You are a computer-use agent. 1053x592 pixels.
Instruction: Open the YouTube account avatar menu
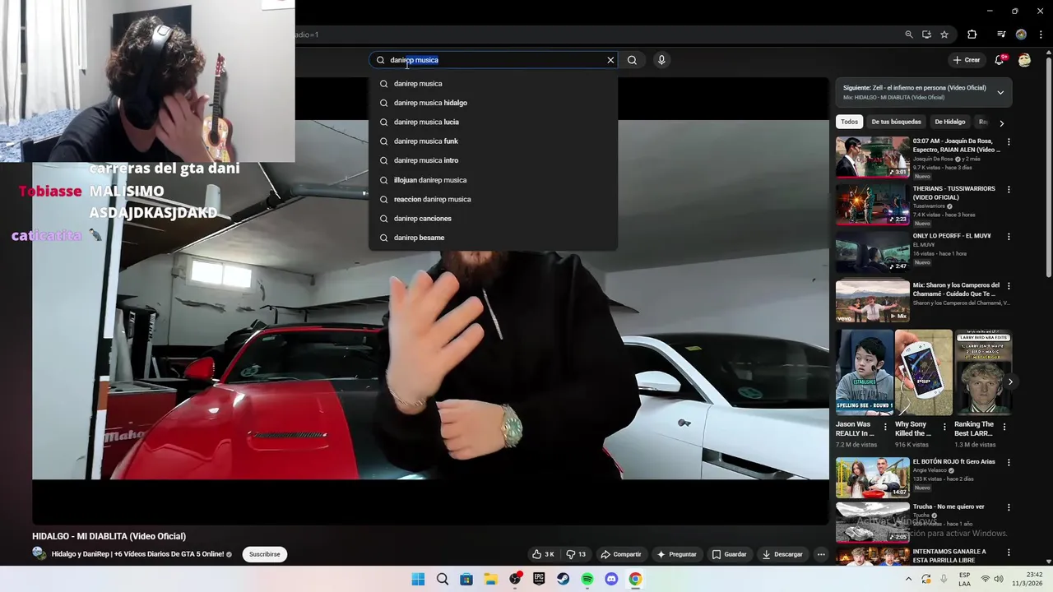tap(1024, 60)
